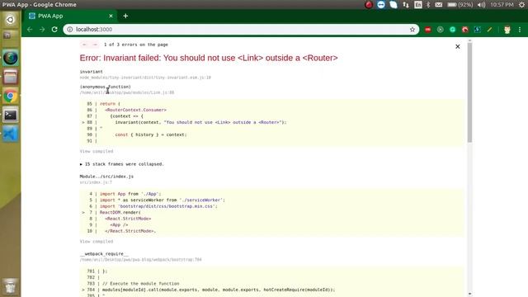Open the system gear menu in the top panel

521,5
